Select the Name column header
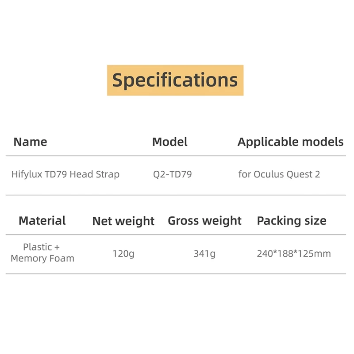The width and height of the screenshot is (354, 354). tap(30, 142)
